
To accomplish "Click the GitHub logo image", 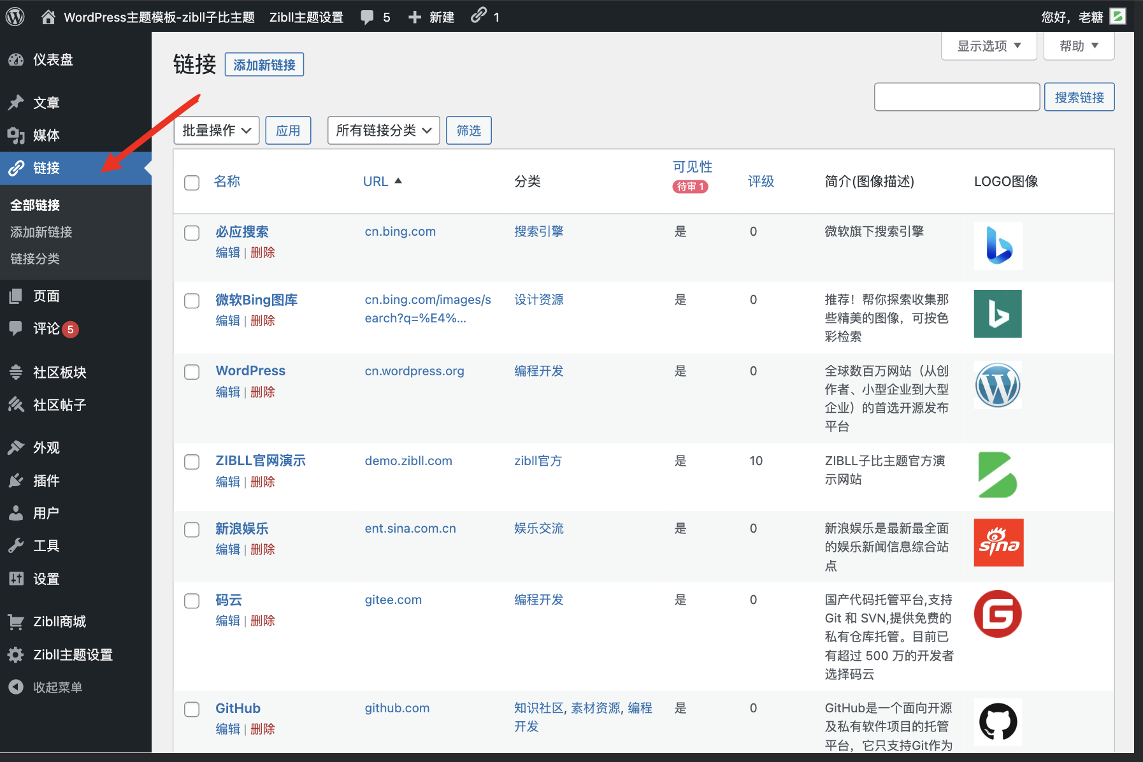I will click(x=998, y=722).
